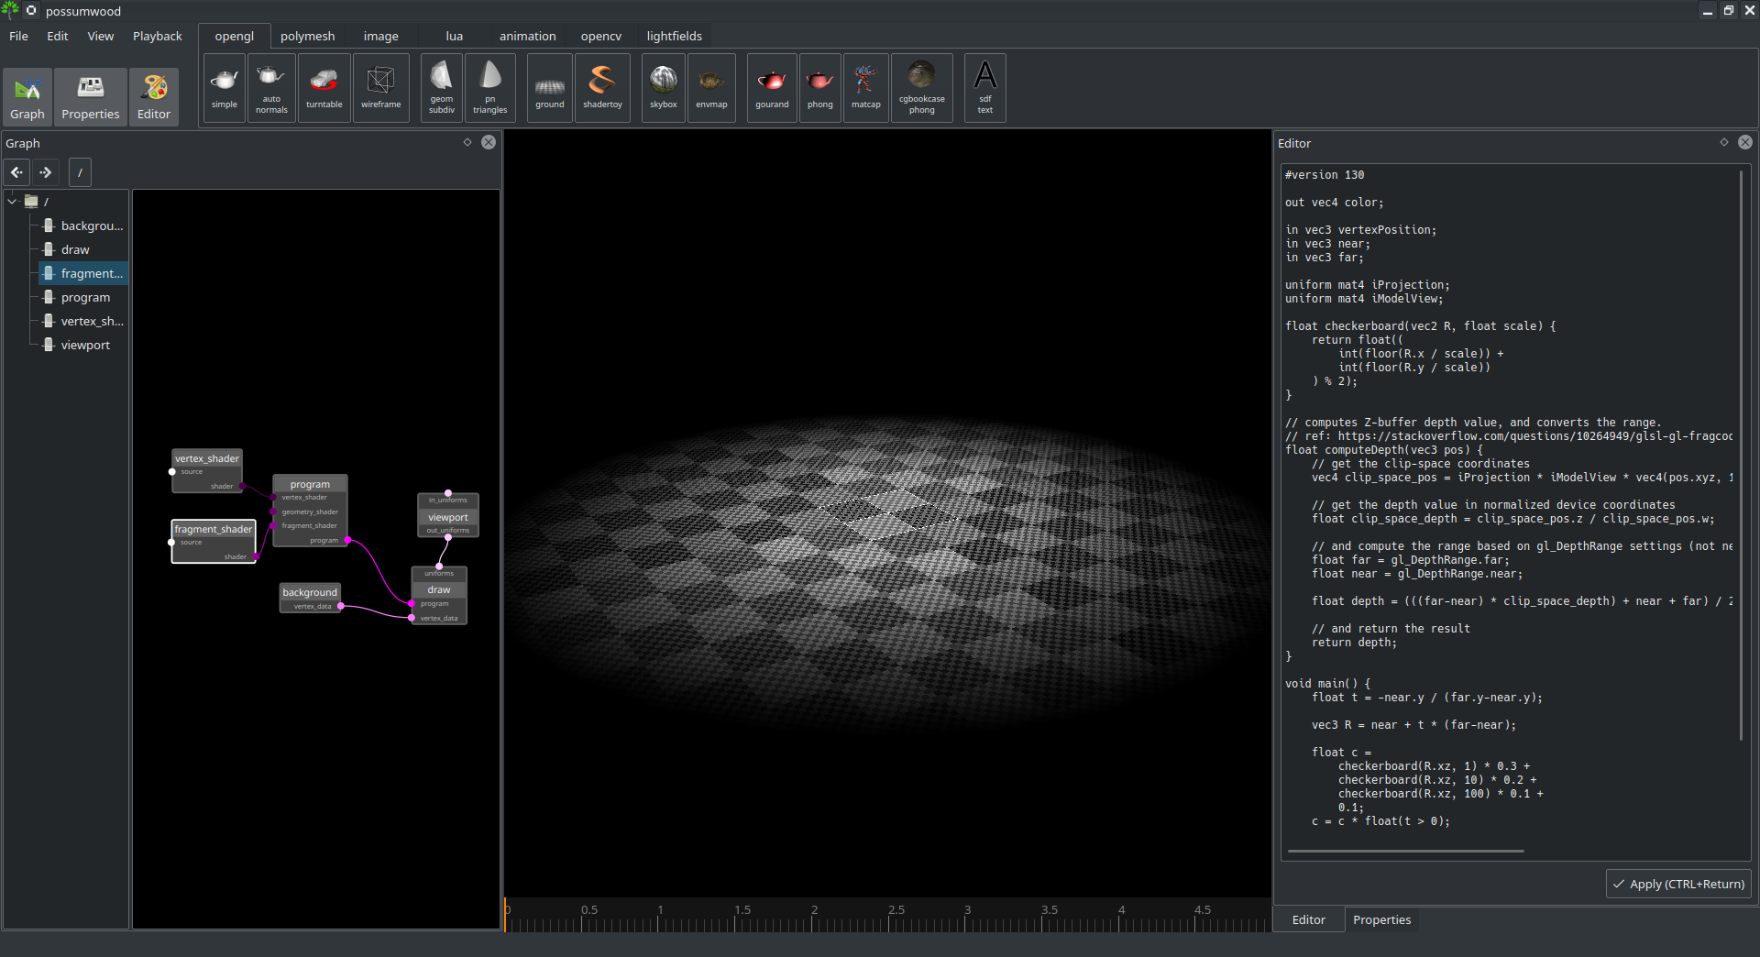
Task: Choose the matcap shader icon
Action: click(x=865, y=88)
